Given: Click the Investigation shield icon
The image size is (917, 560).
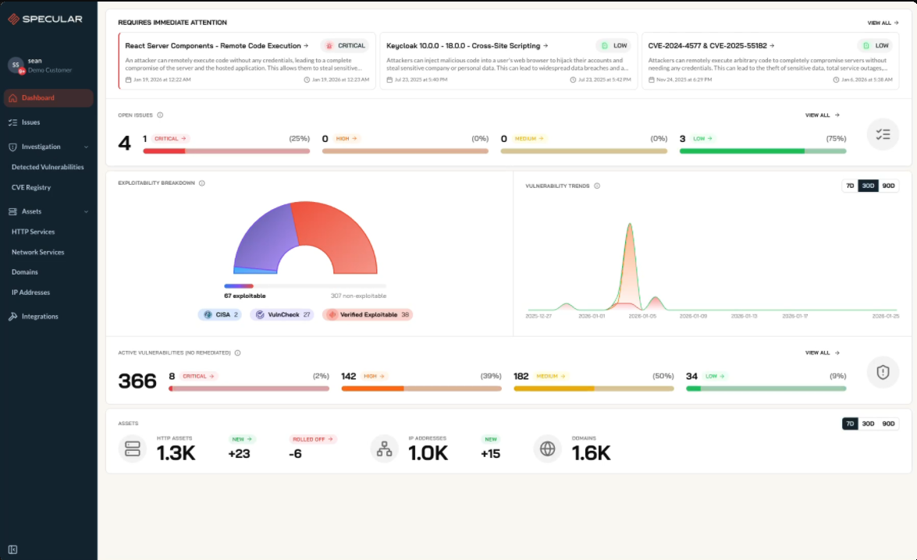Looking at the screenshot, I should pos(12,147).
